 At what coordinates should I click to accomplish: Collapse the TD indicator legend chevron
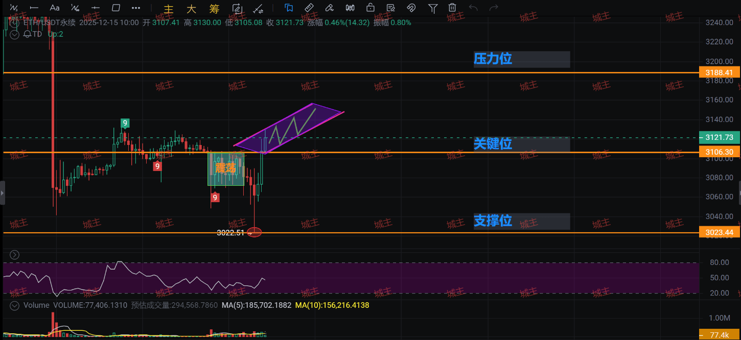tap(15, 34)
